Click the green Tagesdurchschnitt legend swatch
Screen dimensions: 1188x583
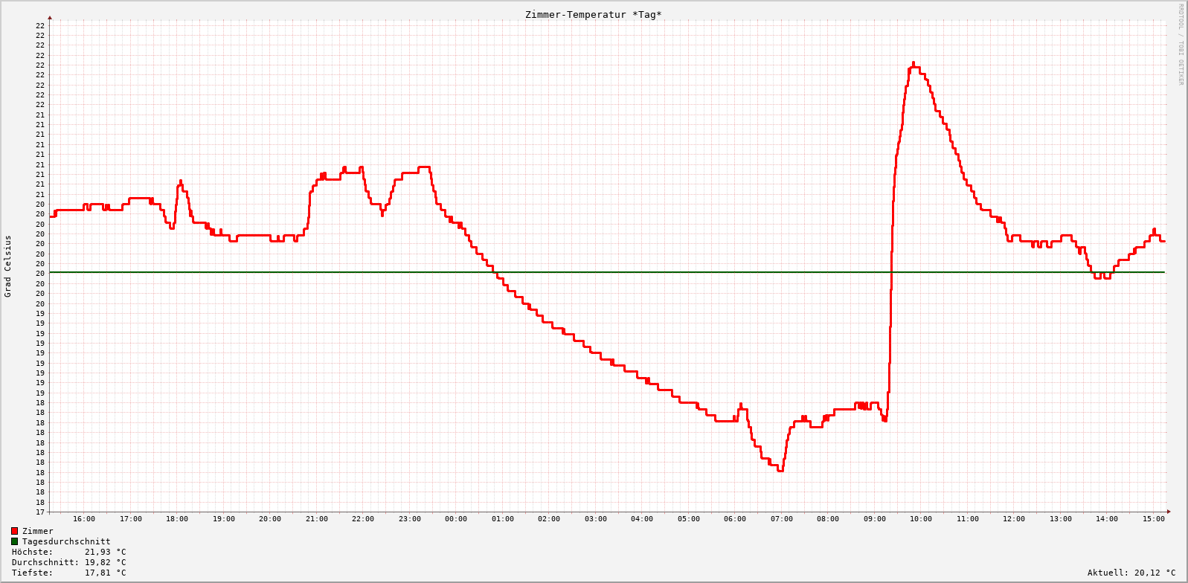click(x=14, y=541)
